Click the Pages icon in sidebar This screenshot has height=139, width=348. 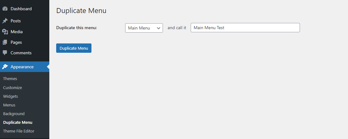coord(5,42)
